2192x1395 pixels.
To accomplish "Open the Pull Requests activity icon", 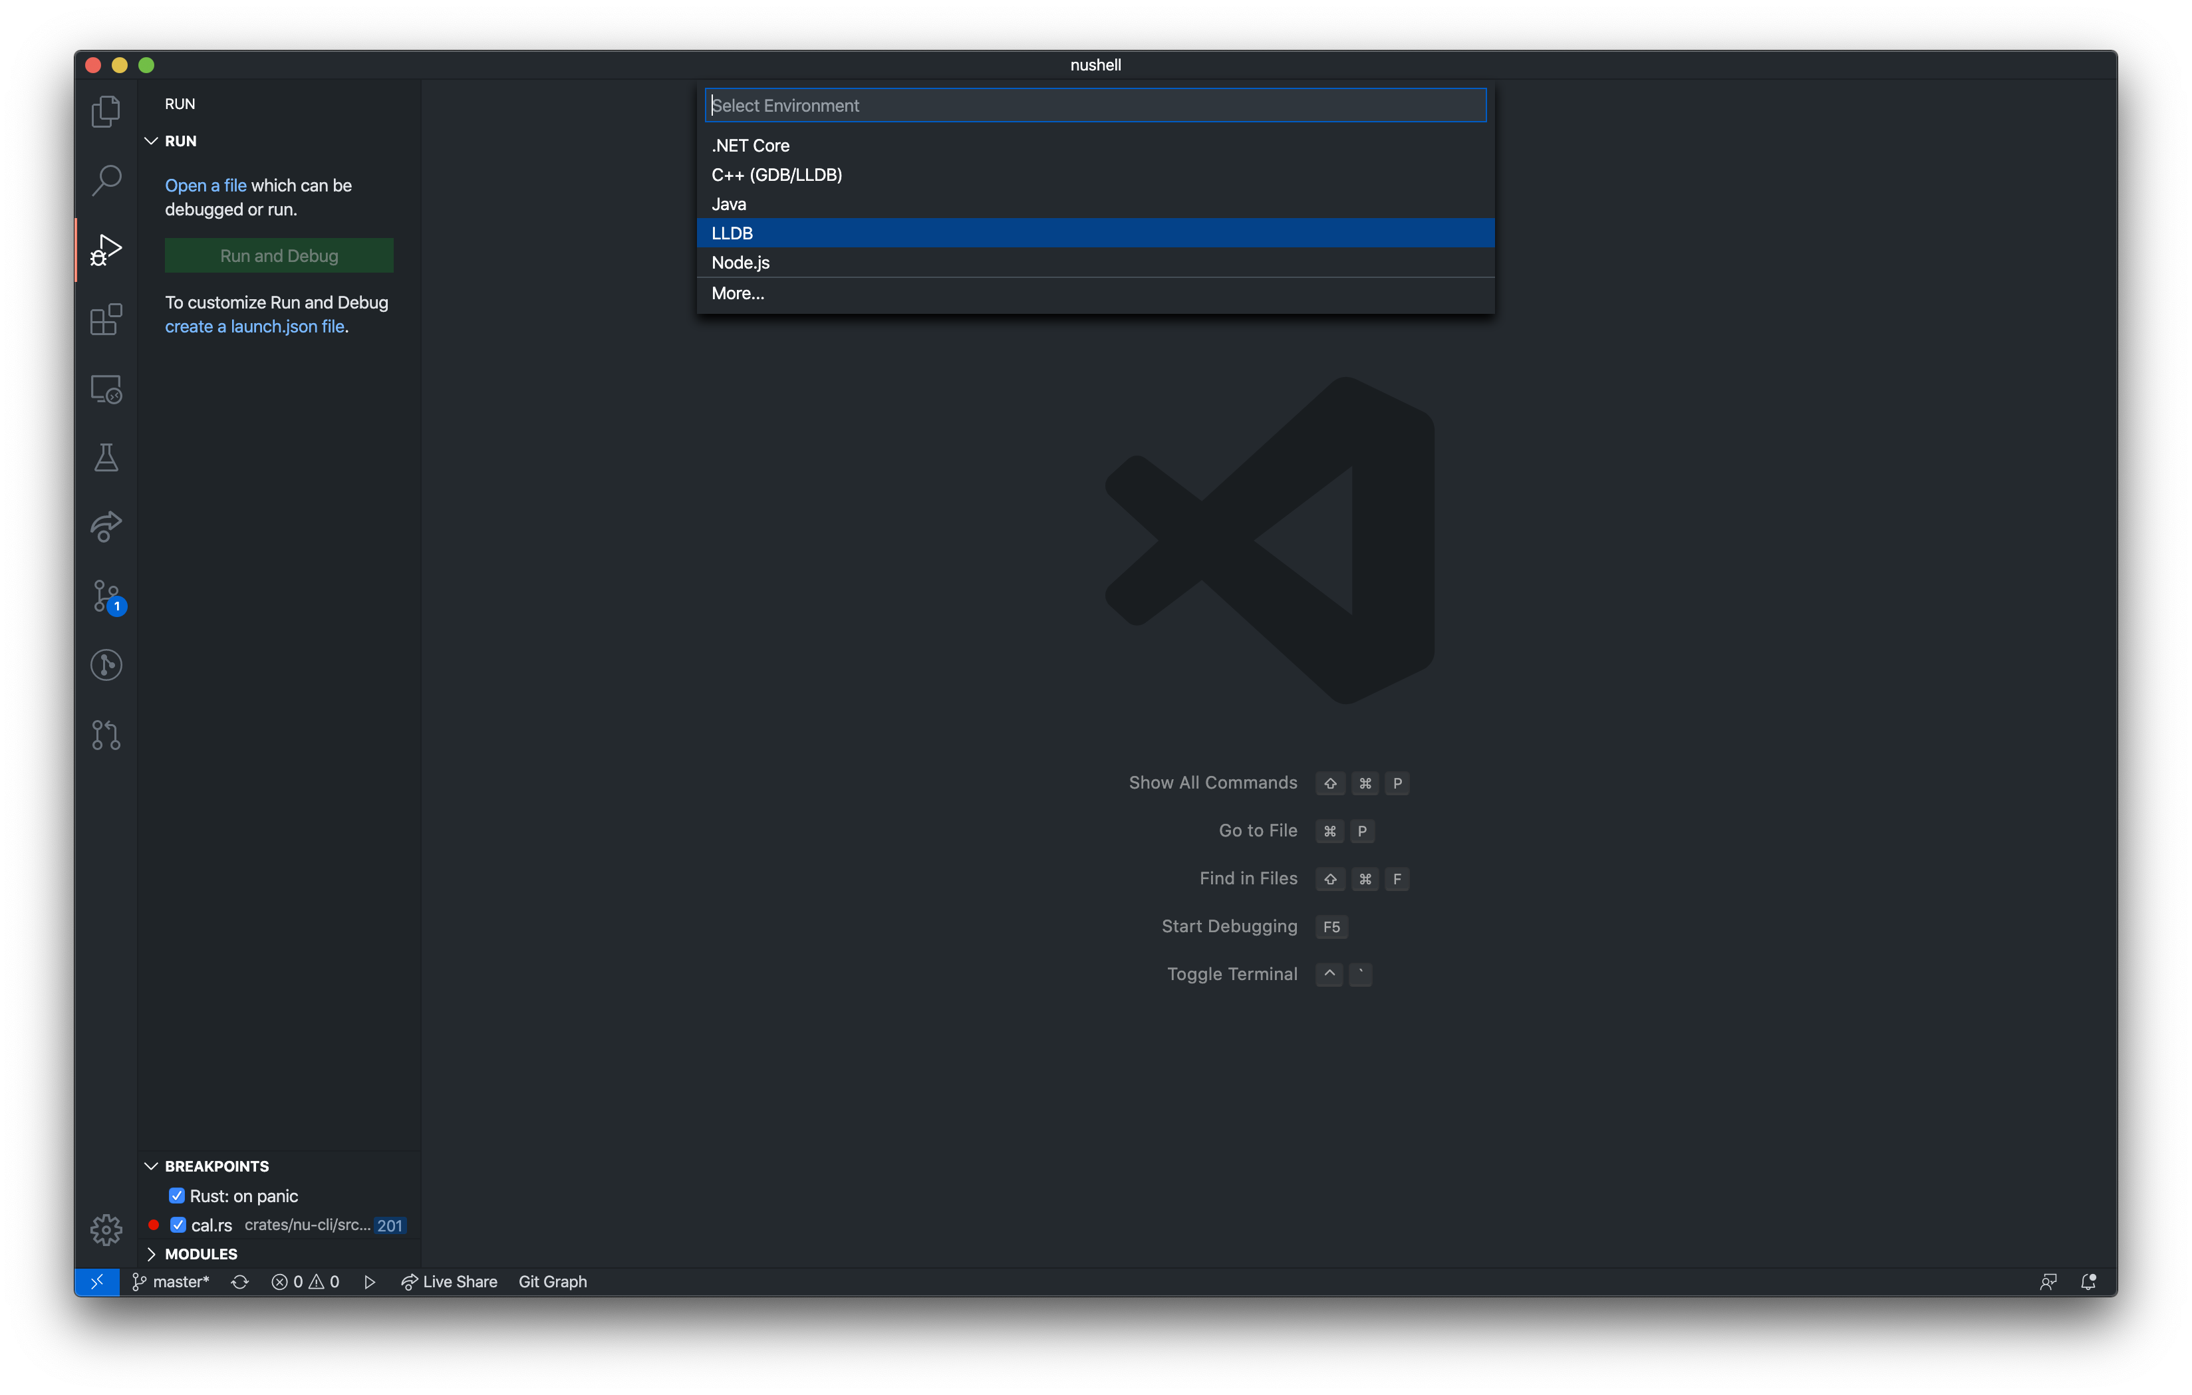I will click(106, 734).
